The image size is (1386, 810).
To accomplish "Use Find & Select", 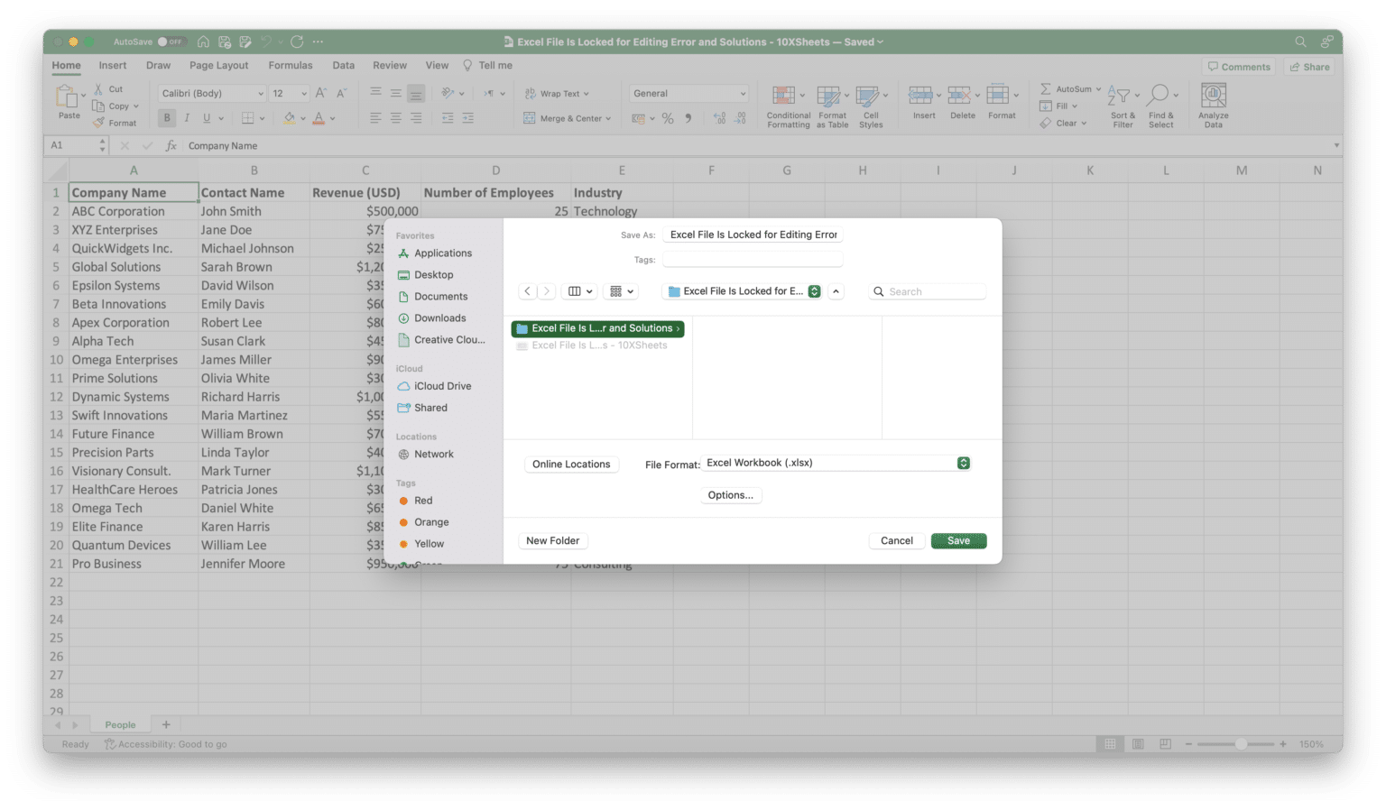I will 1160,105.
